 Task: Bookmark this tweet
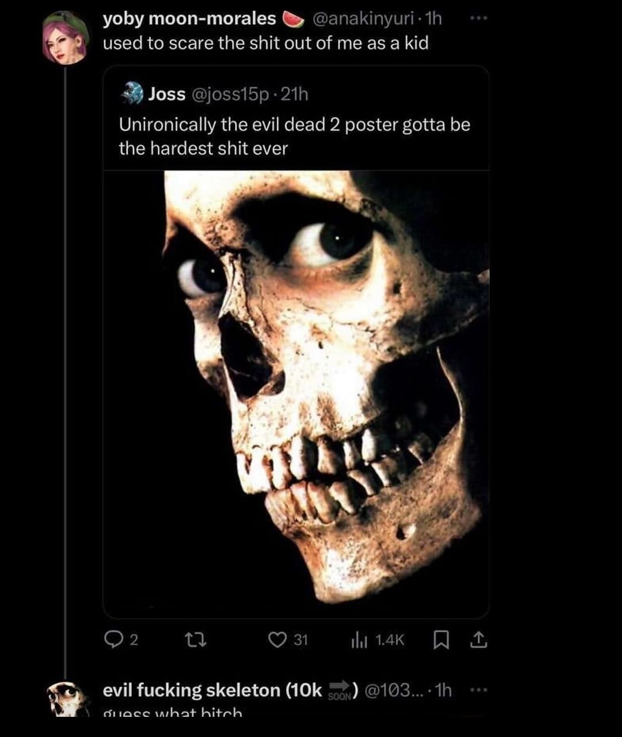click(440, 640)
